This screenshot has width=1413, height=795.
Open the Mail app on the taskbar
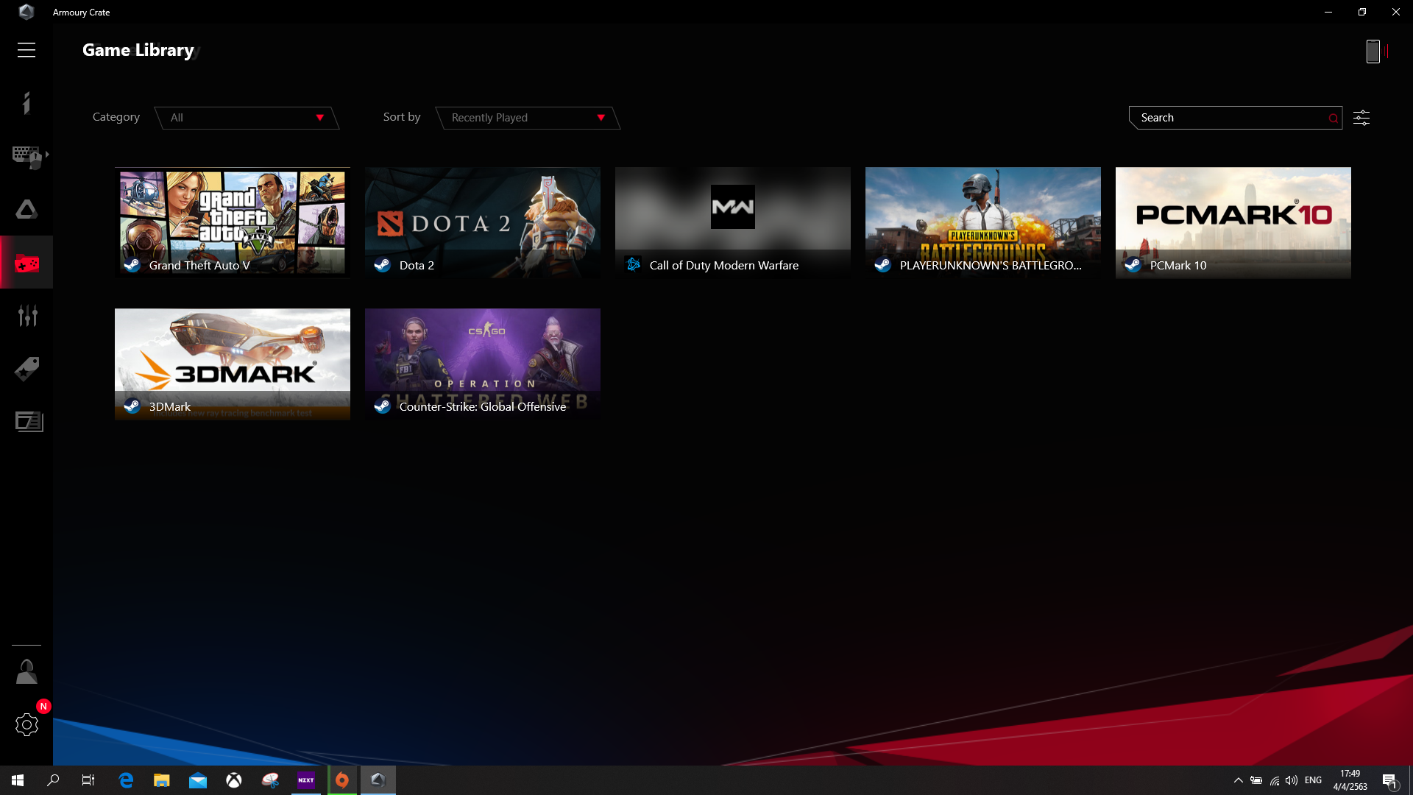coord(198,780)
